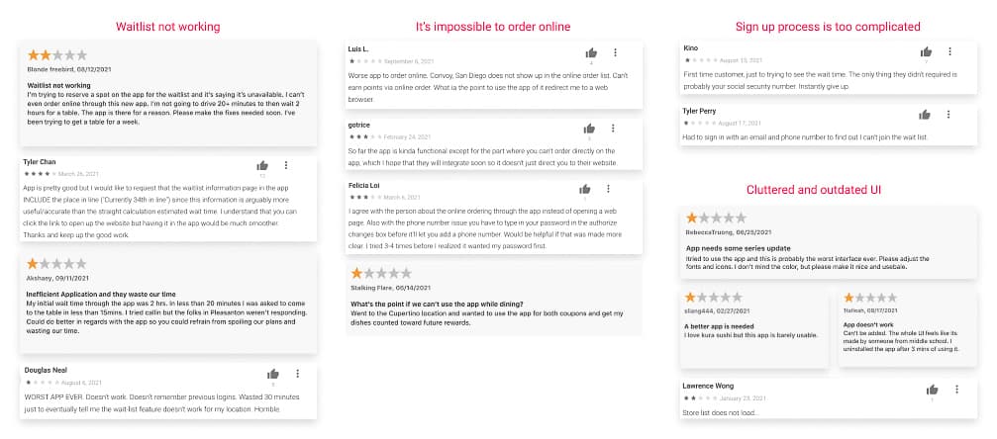Open more options on Felicia Loi's review
Image resolution: width=997 pixels, height=439 pixels.
pyautogui.click(x=609, y=189)
